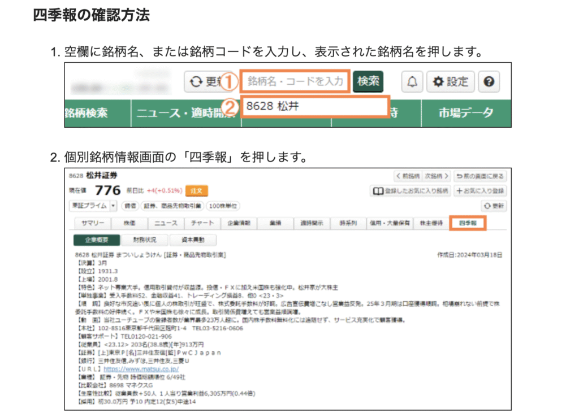Image resolution: width=579 pixels, height=418 pixels.
Task: Click the 【従業員】 employee count line
Action: tap(140, 345)
